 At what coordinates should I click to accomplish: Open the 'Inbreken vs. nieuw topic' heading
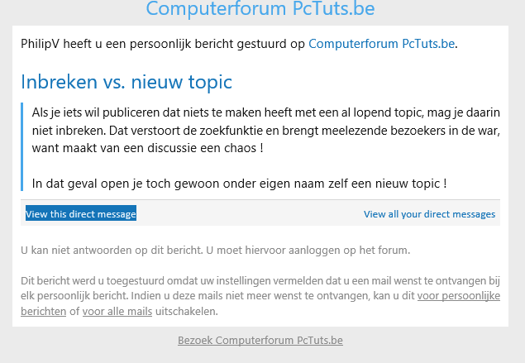(x=126, y=82)
